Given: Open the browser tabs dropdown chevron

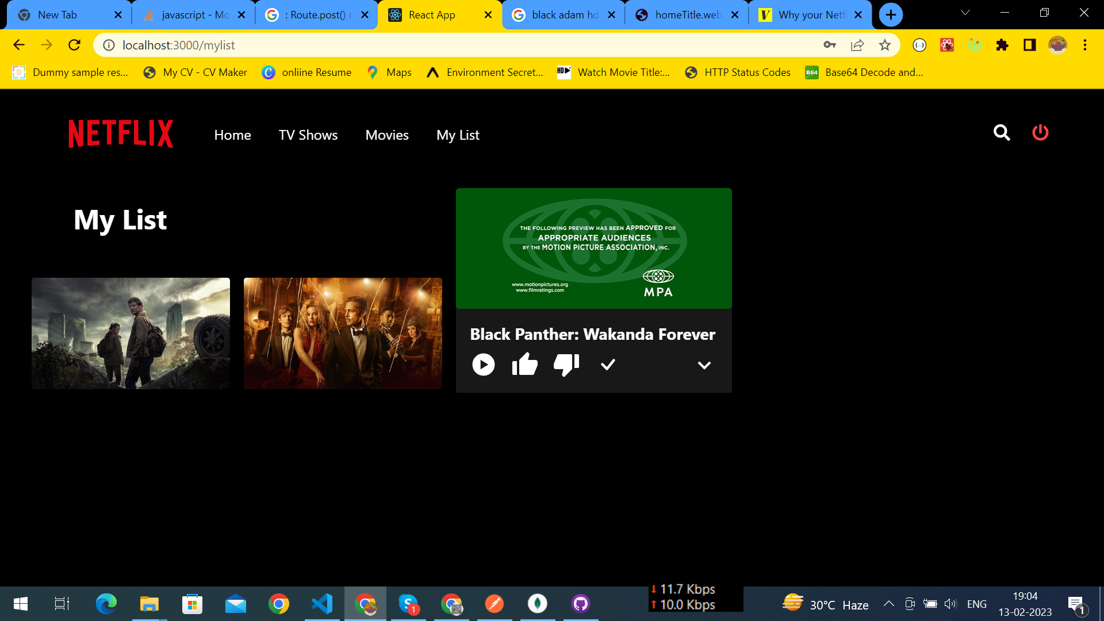Looking at the screenshot, I should click(x=965, y=13).
